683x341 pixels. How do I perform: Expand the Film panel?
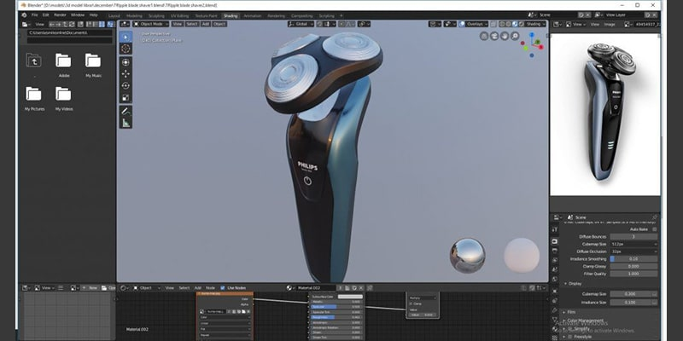tap(571, 312)
